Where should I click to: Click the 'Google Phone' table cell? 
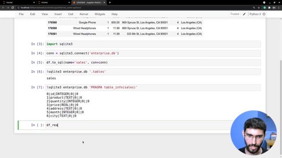[87, 22]
